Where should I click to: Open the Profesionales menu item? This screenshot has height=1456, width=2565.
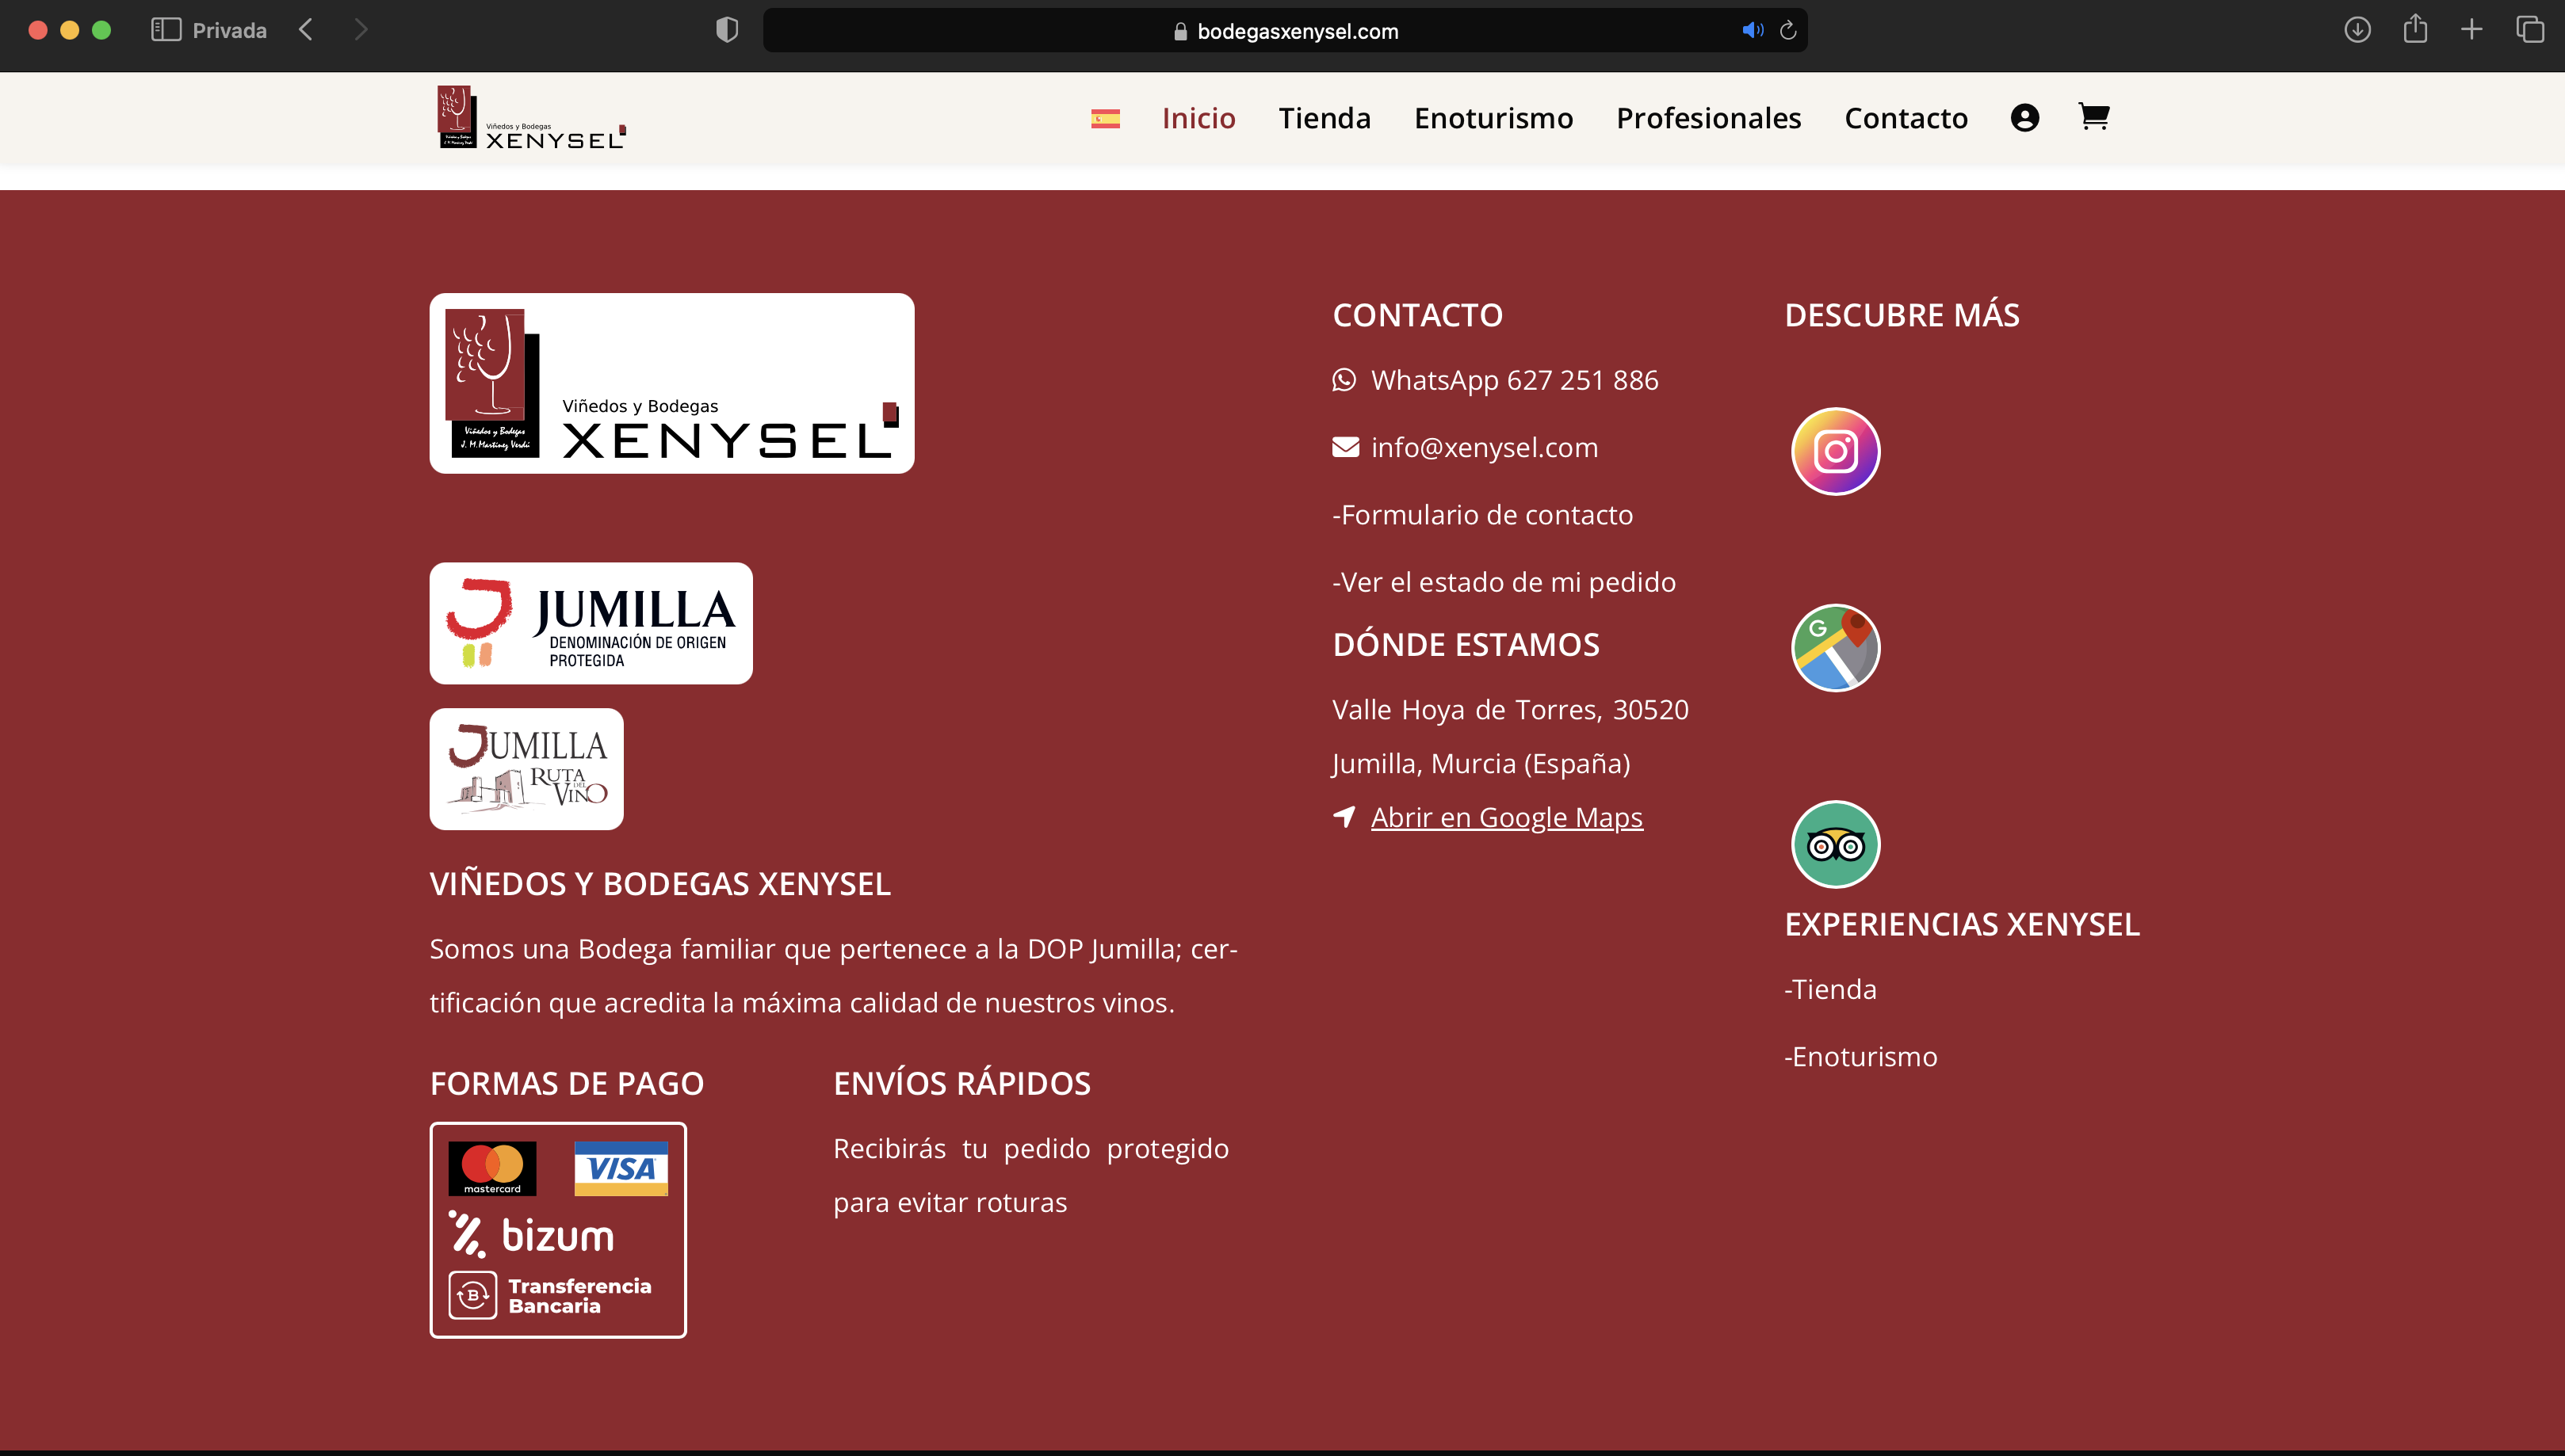coord(1709,118)
